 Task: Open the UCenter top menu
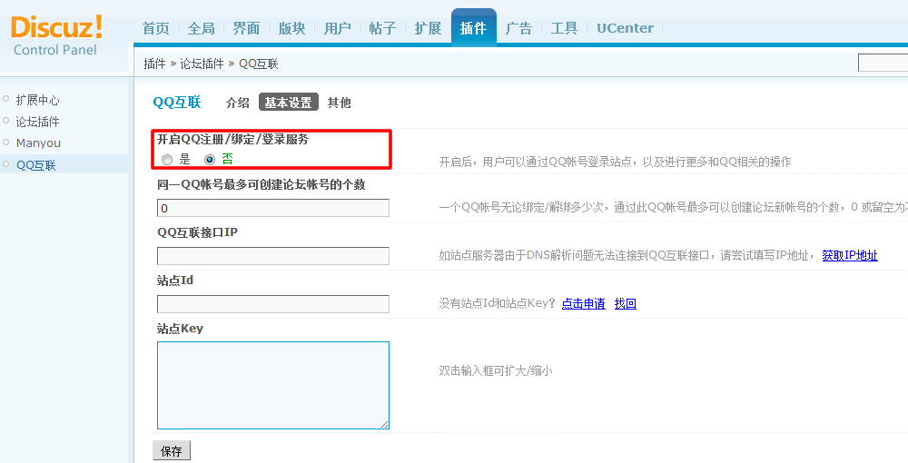(625, 28)
